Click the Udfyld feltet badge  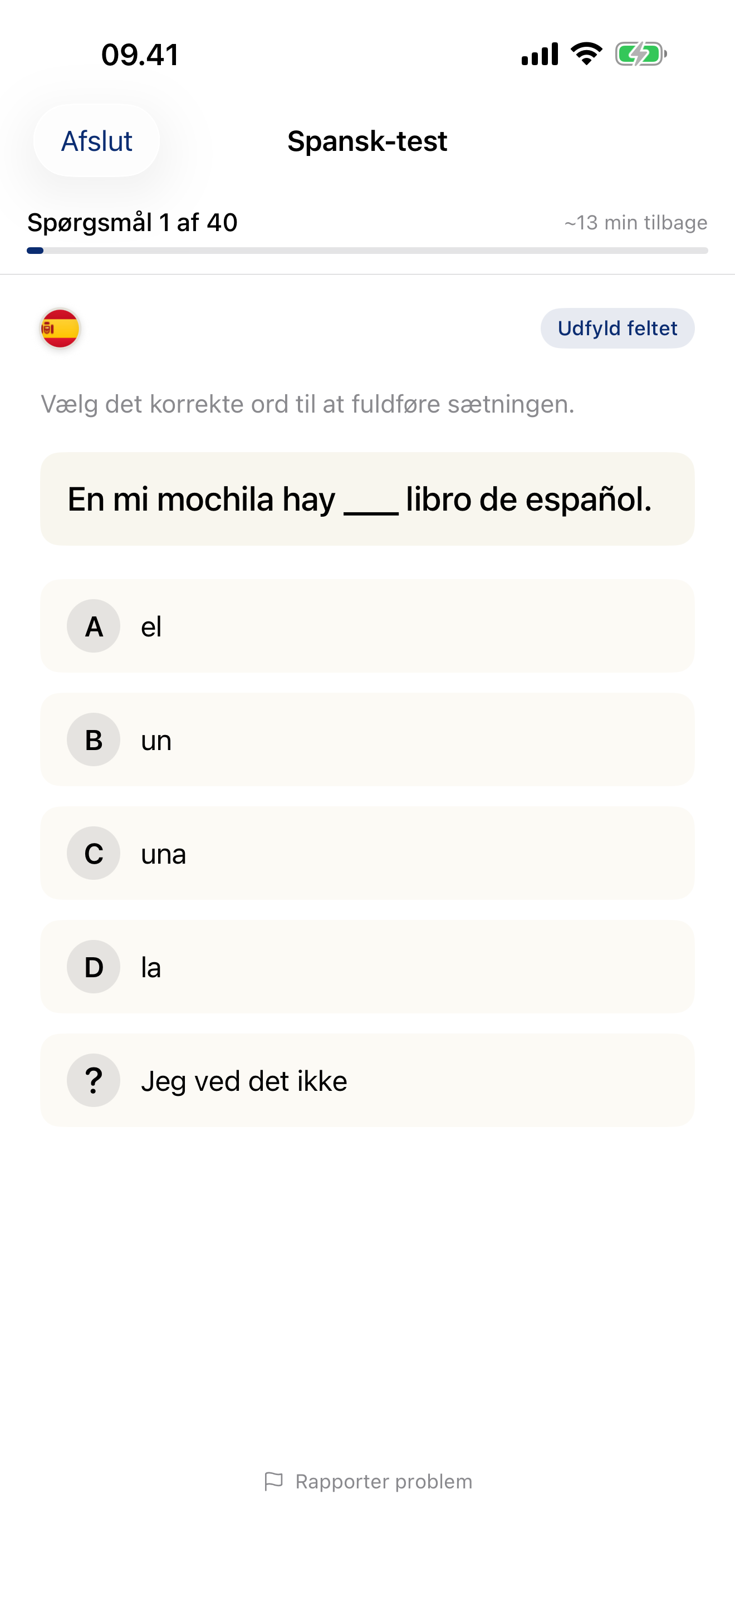coord(616,328)
